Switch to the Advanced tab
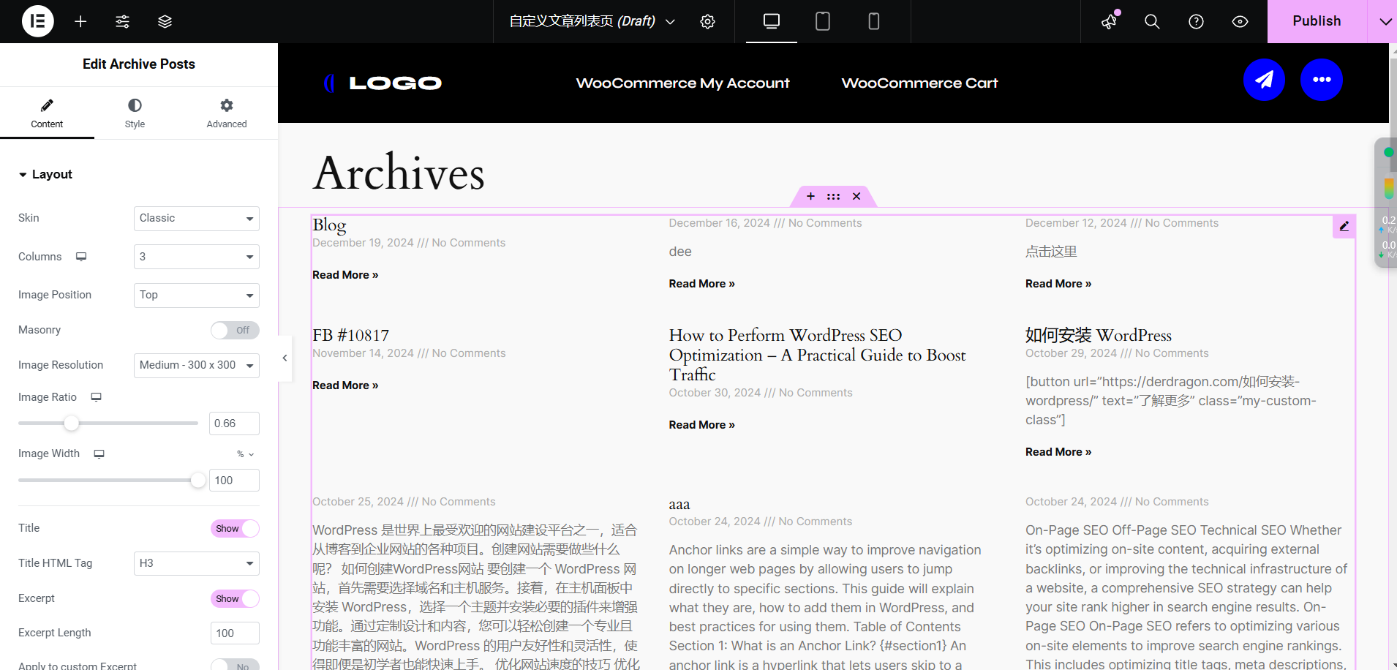The image size is (1397, 670). [225, 113]
